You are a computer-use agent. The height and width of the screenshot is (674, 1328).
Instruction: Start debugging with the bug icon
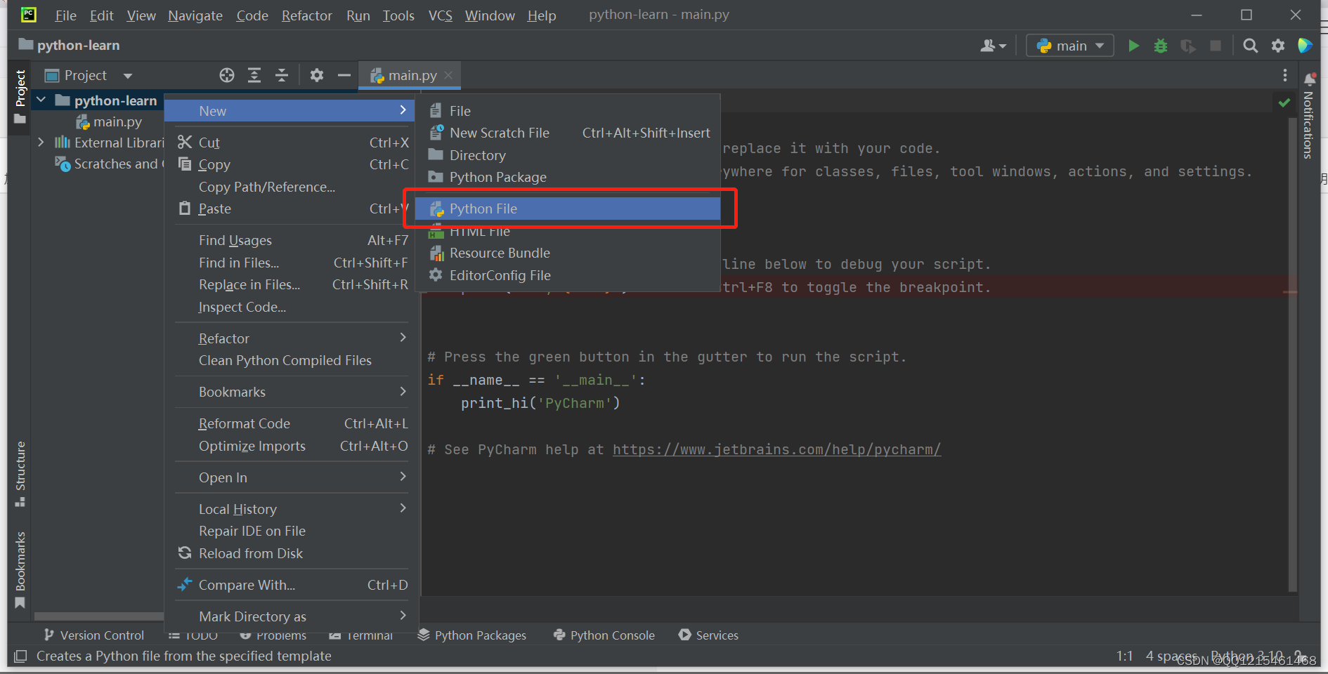(x=1161, y=46)
